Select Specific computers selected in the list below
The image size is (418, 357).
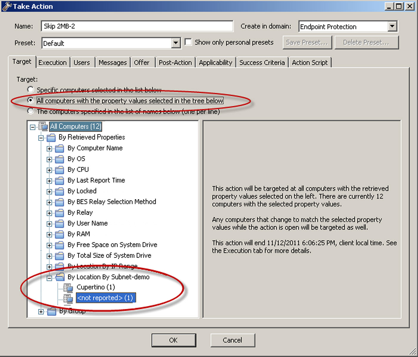(30, 89)
